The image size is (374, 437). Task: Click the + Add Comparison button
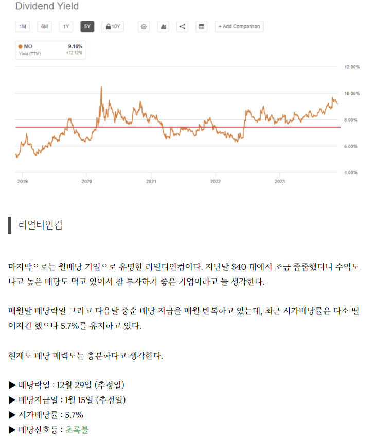click(239, 26)
